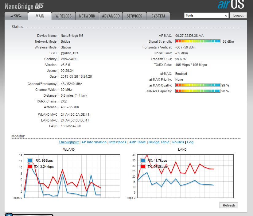Image resolution: width=253 pixels, height=216 pixels.
Task: Show the ARP Table
Action: click(138, 142)
